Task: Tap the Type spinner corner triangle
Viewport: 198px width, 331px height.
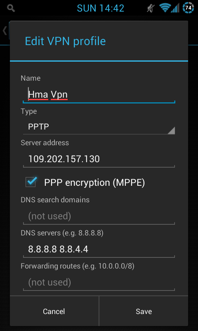Action: tap(171, 130)
